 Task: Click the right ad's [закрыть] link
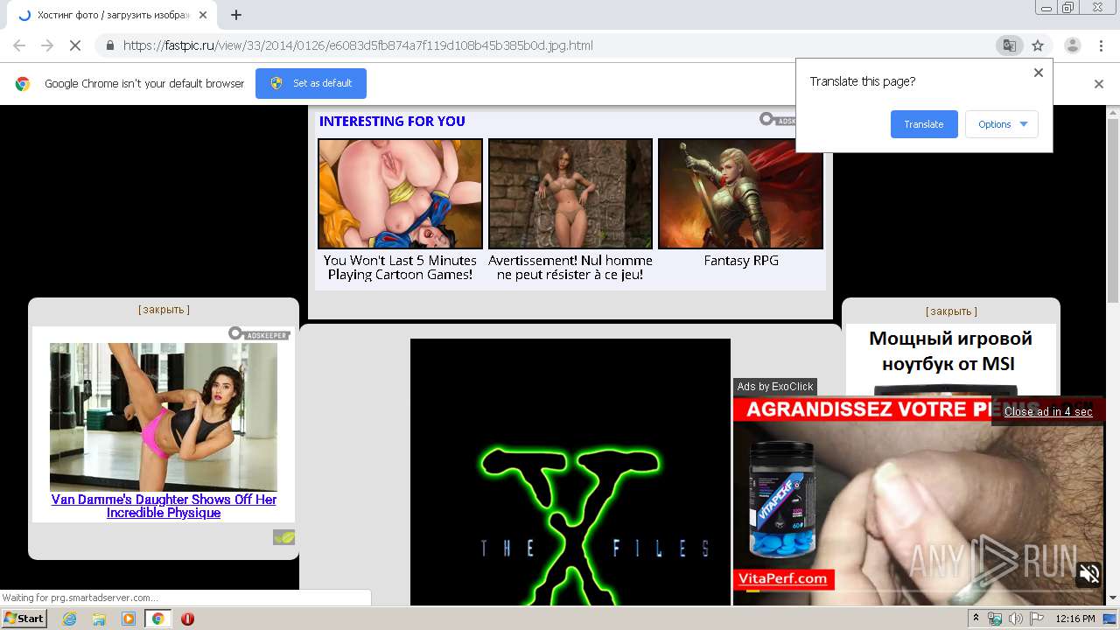pos(951,311)
